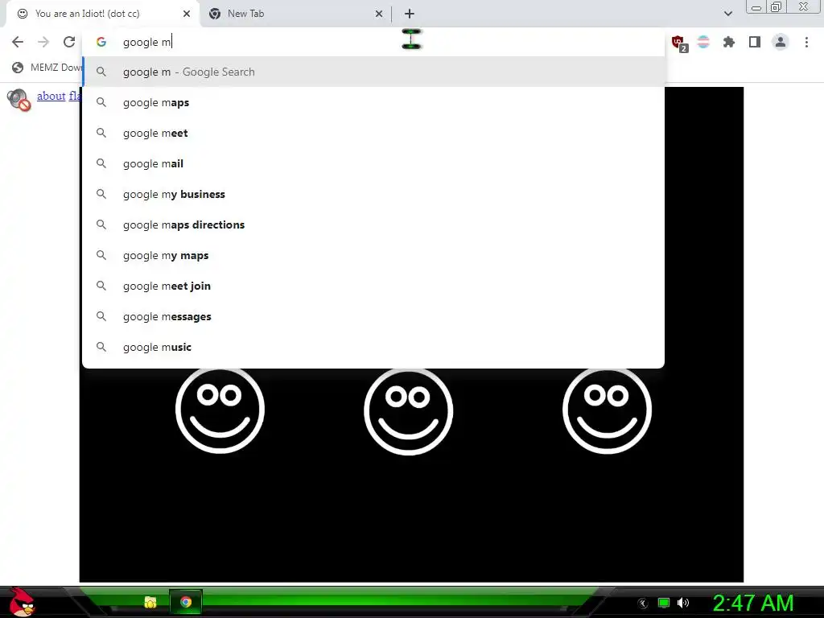The image size is (824, 618).
Task: Open the Chrome profile avatar
Action: click(781, 42)
